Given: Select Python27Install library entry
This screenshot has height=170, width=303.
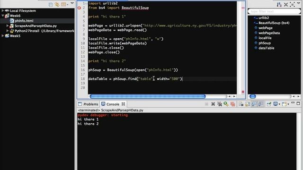Looking at the screenshot, I should 44,31.
